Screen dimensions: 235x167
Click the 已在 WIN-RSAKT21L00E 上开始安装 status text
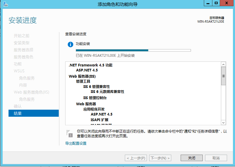[x=105, y=56]
